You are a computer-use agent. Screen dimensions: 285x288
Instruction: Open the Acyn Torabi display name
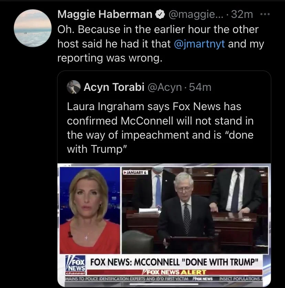coord(114,87)
